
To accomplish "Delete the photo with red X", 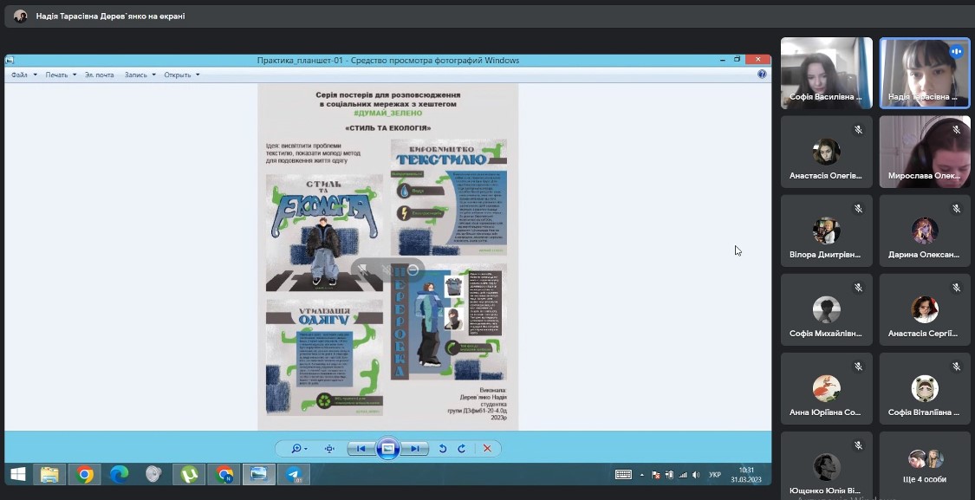I will tap(487, 449).
